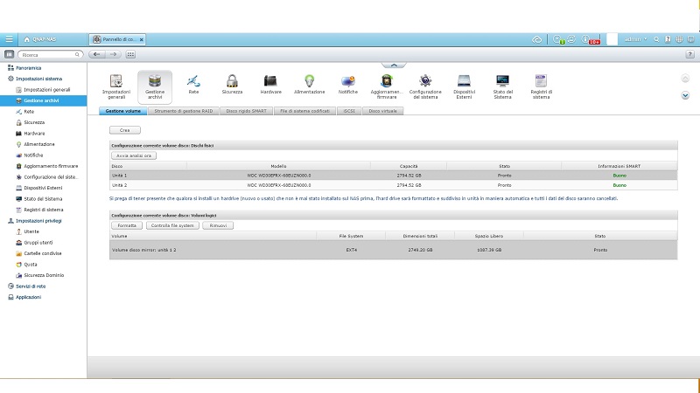Open Registri di sistema icon

(x=541, y=83)
